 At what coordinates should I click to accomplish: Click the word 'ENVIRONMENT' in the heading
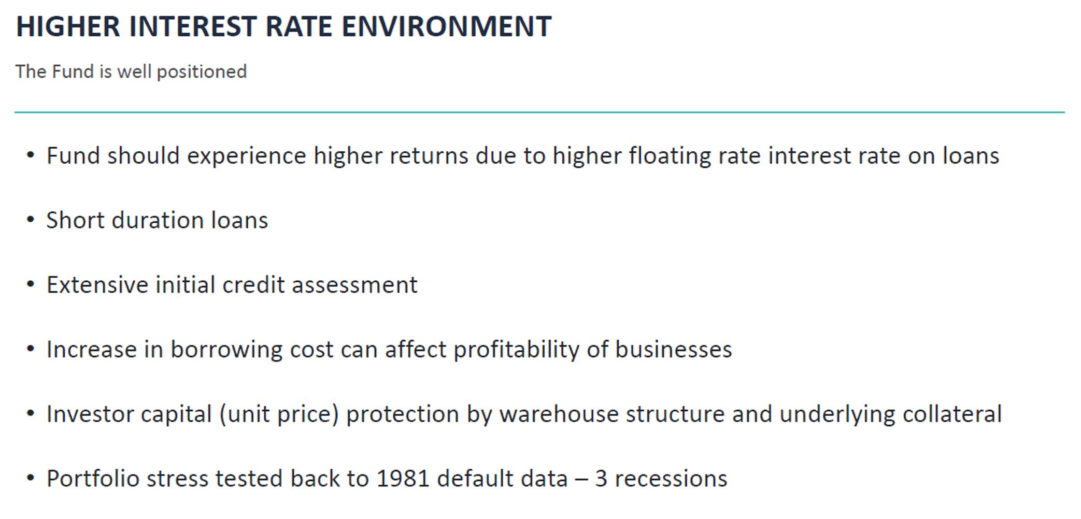point(447,26)
